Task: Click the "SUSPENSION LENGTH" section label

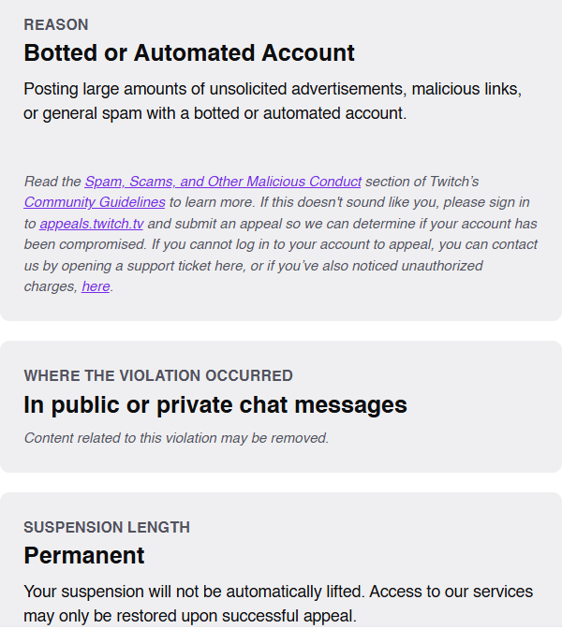Action: (107, 528)
